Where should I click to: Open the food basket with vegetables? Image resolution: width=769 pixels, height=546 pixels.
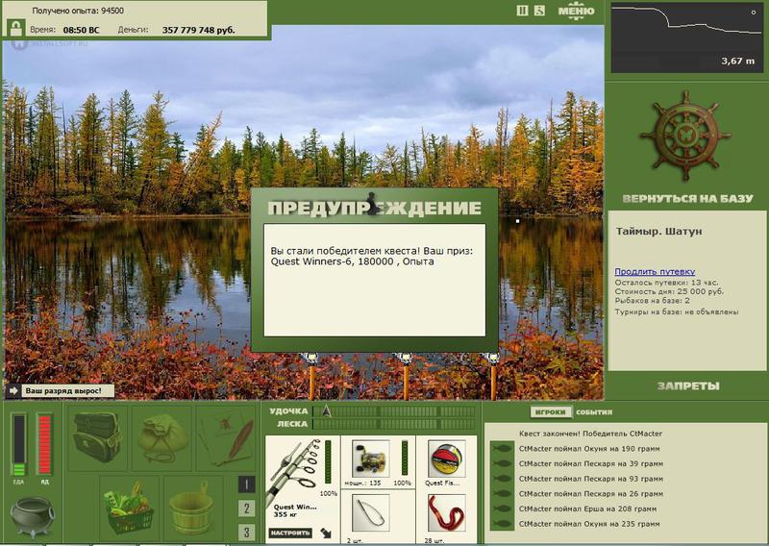129,508
